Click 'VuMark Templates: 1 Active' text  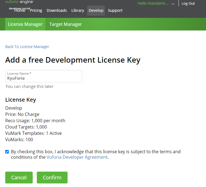point(34,133)
